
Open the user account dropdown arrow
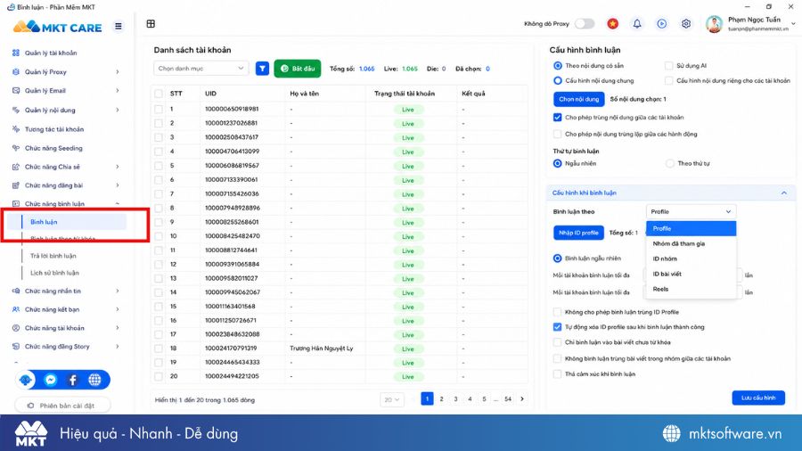pos(793,23)
